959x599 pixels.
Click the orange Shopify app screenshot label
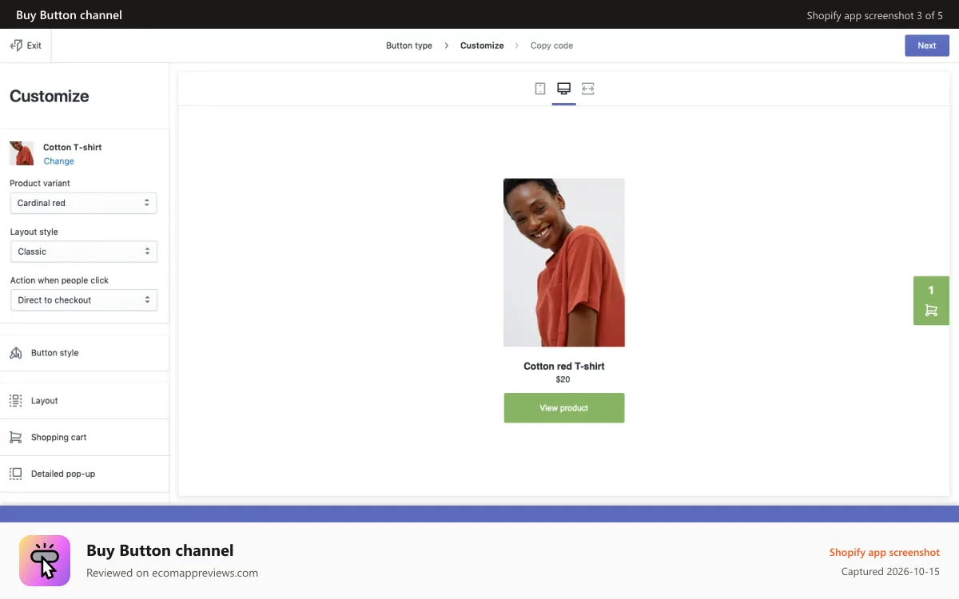tap(885, 553)
